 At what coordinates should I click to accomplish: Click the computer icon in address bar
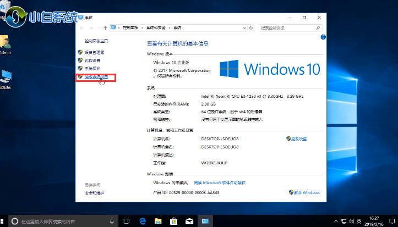click(x=113, y=27)
